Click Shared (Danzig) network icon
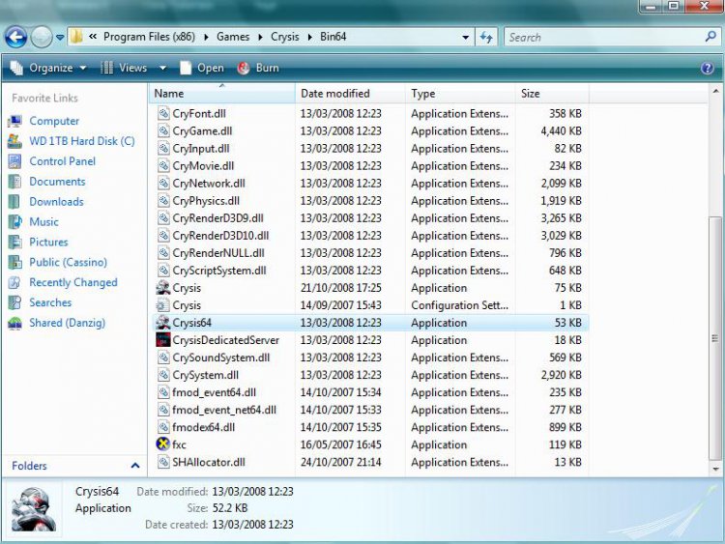This screenshot has height=544, width=725. point(14,323)
